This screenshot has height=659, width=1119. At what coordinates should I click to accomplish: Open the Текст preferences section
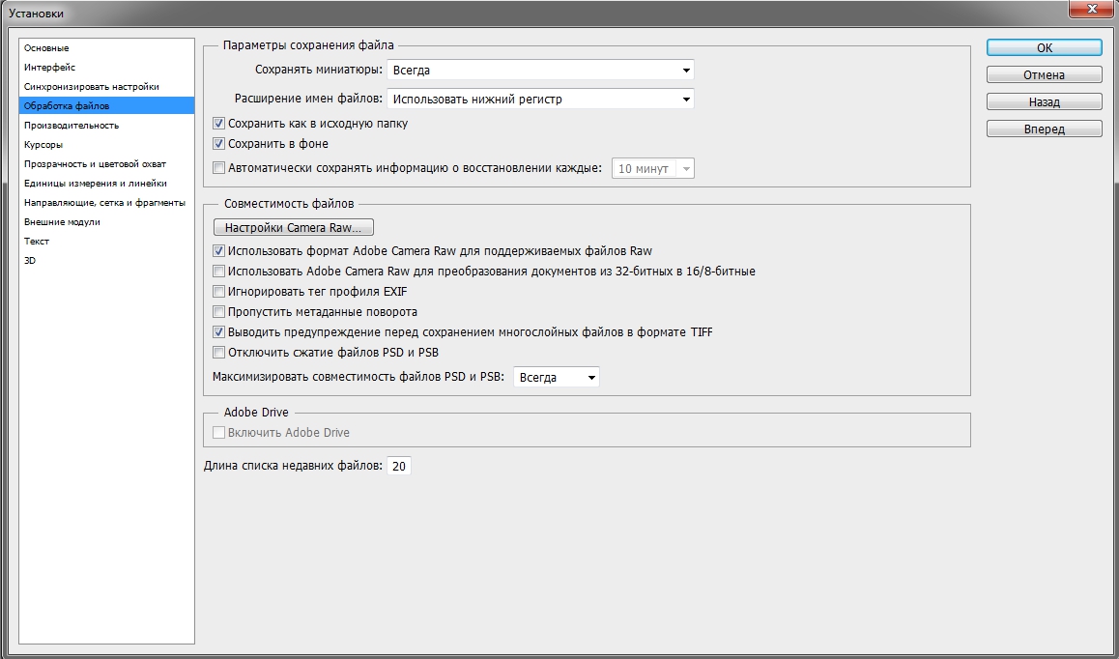pos(106,242)
